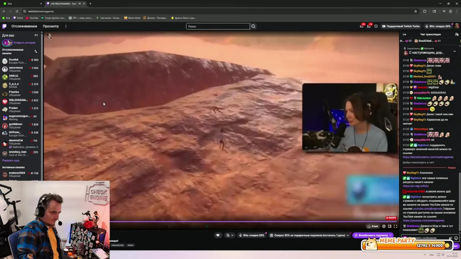The height and width of the screenshot is (259, 461).
Task: Open Отслеживаемое in the top navigation
Action: tap(24, 26)
